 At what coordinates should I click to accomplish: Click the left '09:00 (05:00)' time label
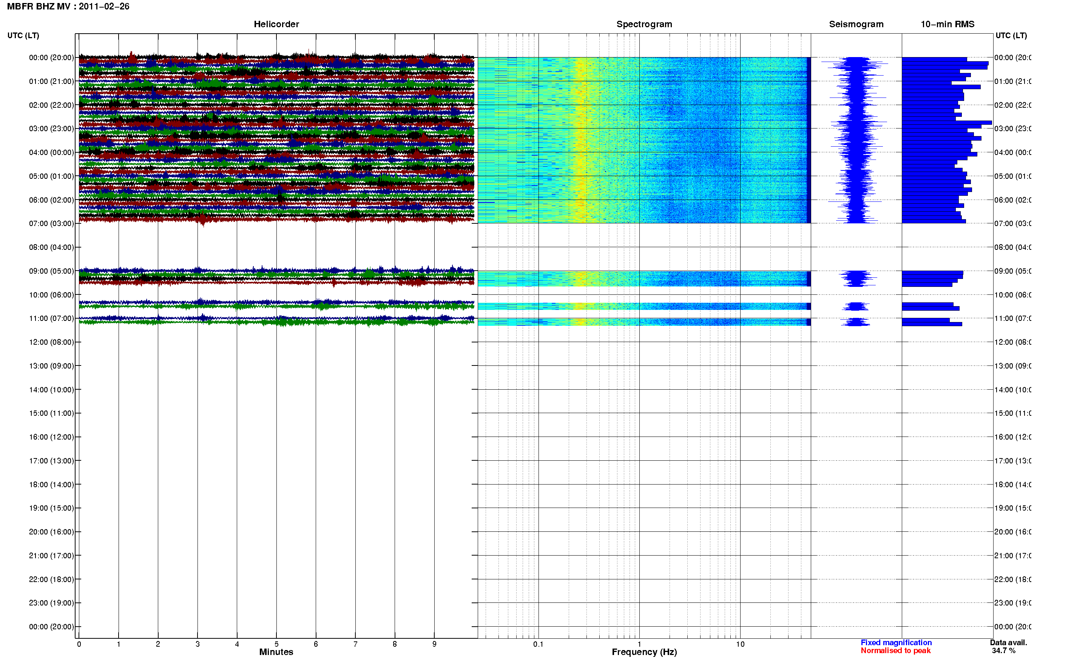point(51,271)
